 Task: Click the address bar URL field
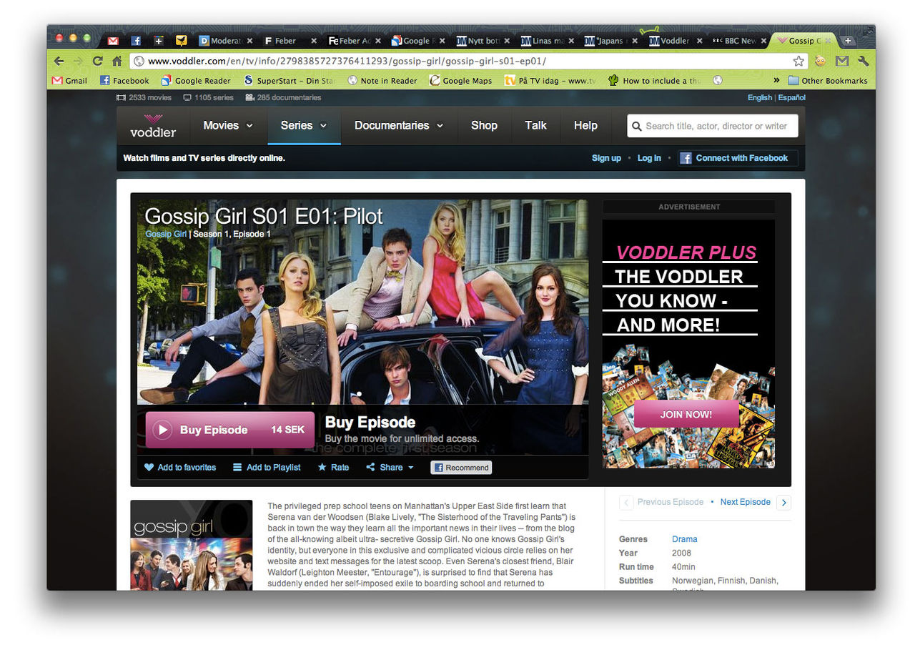pos(470,61)
